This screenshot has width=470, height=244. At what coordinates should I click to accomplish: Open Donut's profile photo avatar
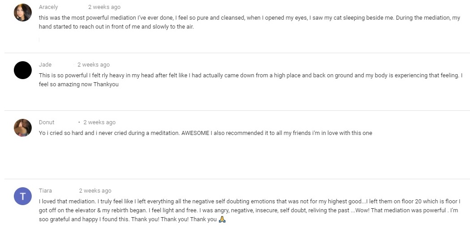click(23, 128)
